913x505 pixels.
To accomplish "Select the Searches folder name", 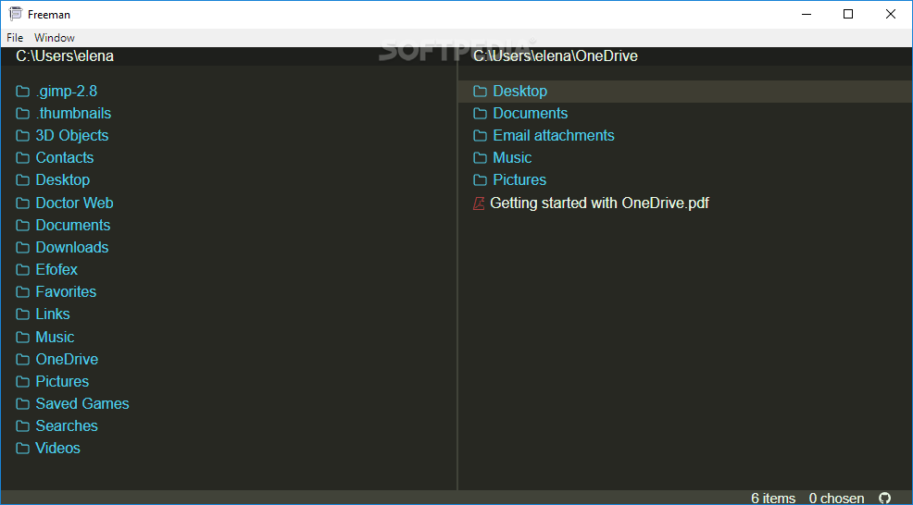I will [67, 425].
